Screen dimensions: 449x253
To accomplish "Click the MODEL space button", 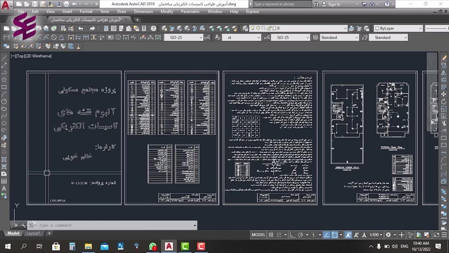I will pos(258,235).
